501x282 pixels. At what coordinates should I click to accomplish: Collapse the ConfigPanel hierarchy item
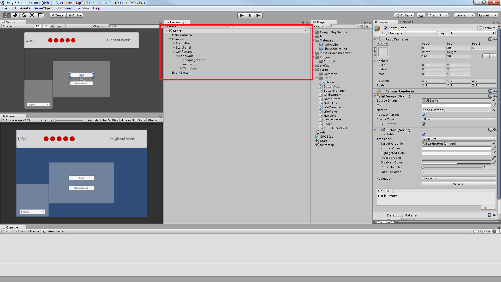[174, 52]
